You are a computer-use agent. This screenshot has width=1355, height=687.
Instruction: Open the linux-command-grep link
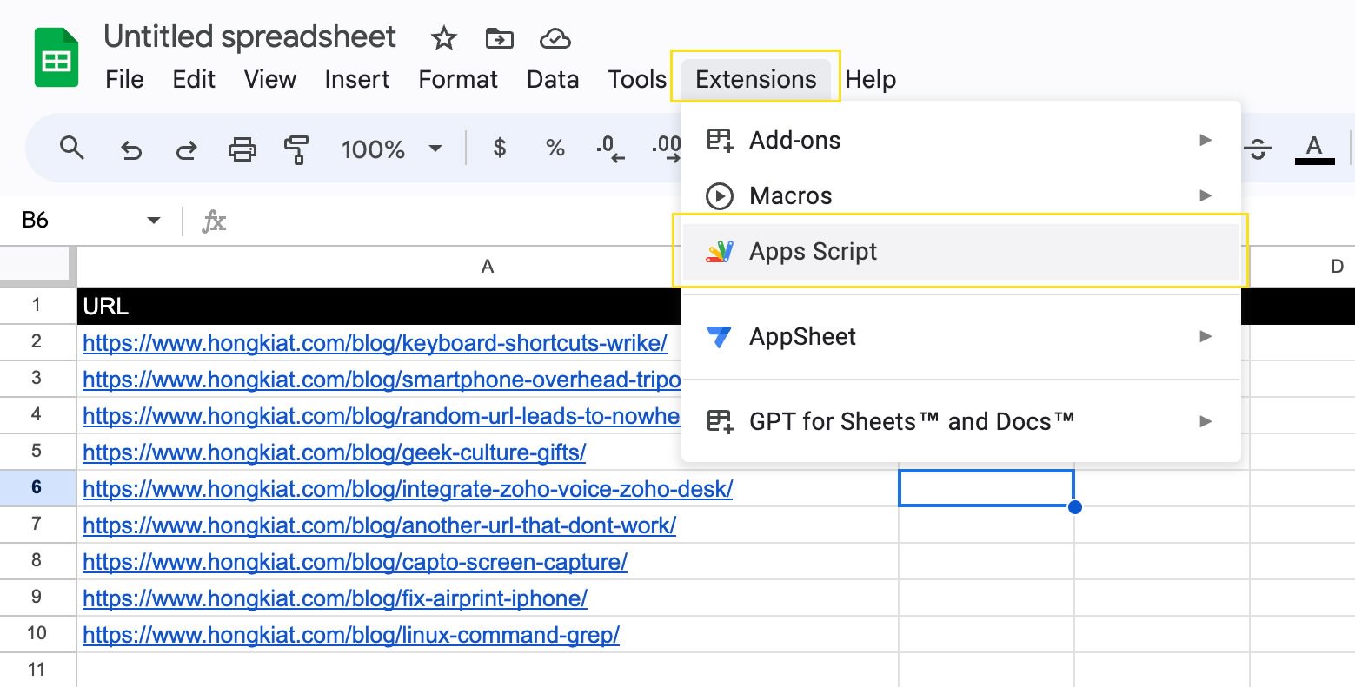pos(351,635)
